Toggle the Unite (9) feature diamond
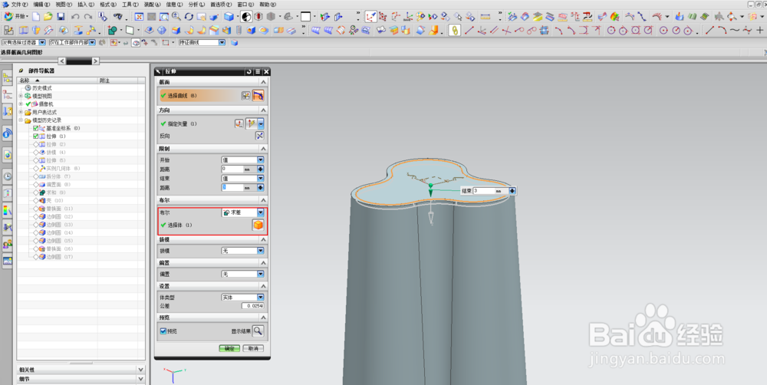This screenshot has height=385, width=767. coord(36,192)
